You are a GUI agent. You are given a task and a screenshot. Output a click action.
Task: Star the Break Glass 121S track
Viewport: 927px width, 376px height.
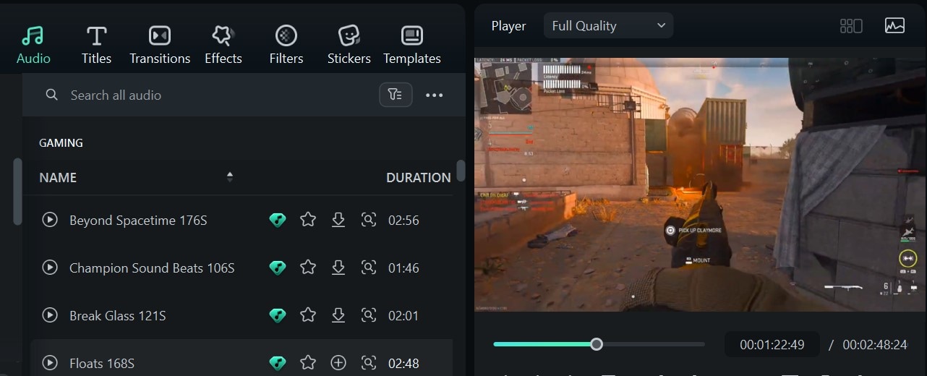(308, 315)
